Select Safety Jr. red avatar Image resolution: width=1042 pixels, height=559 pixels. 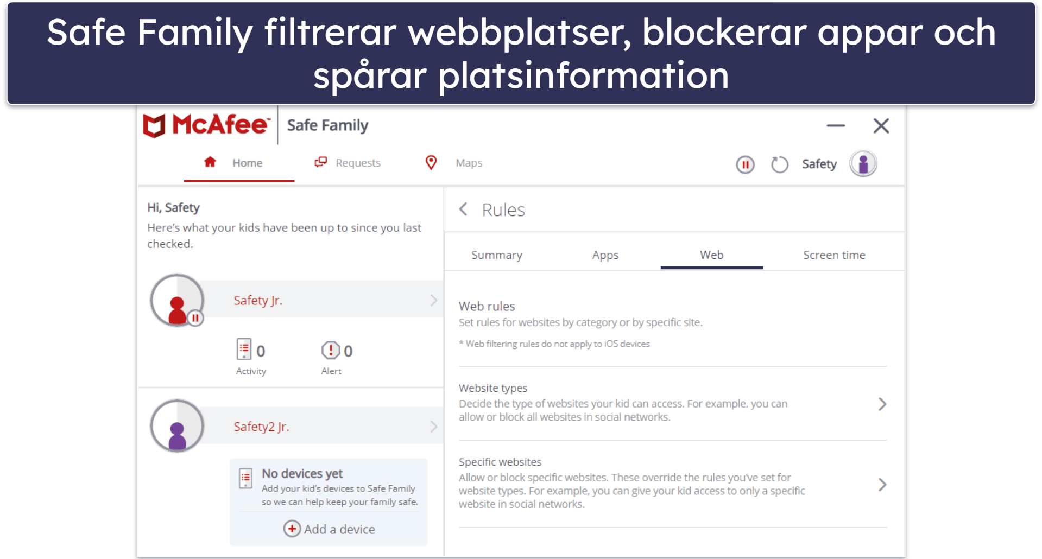(177, 300)
